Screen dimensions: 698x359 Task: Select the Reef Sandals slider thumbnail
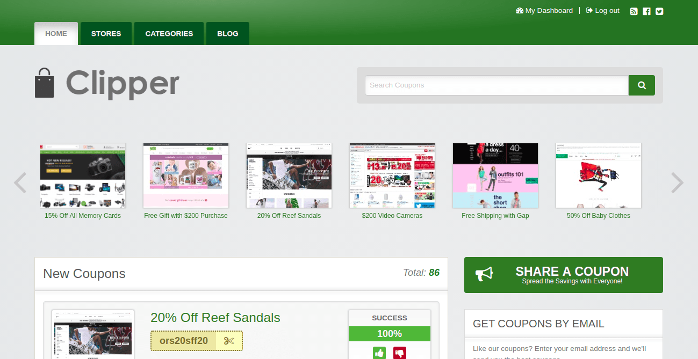(x=289, y=175)
